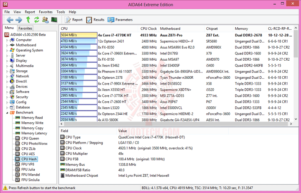Open the Tools menu
The width and height of the screenshot is (301, 193).
pos(61,12)
